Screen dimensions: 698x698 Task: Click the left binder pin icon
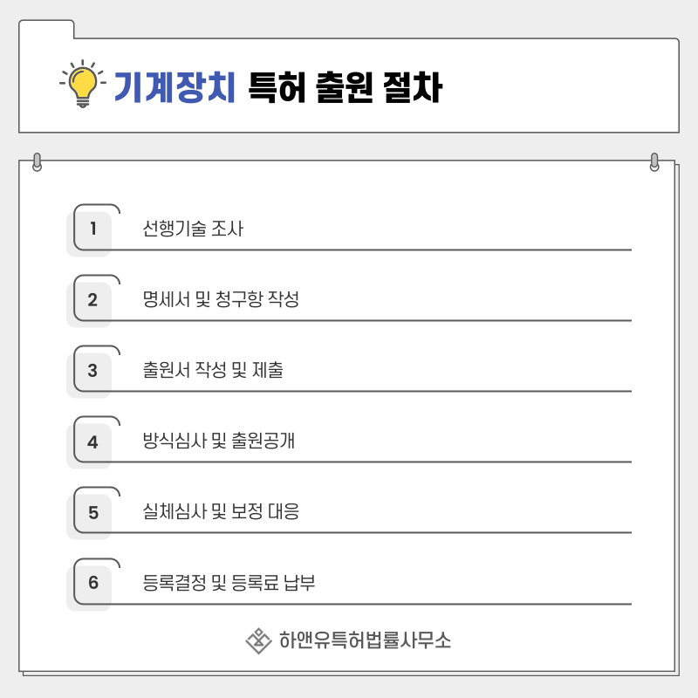[38, 162]
